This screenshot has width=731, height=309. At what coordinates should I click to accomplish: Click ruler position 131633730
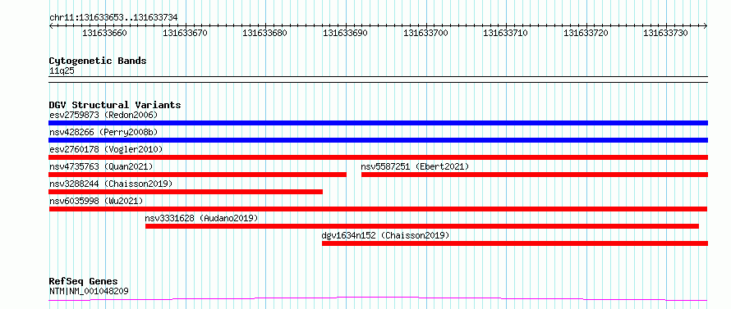[x=666, y=33]
